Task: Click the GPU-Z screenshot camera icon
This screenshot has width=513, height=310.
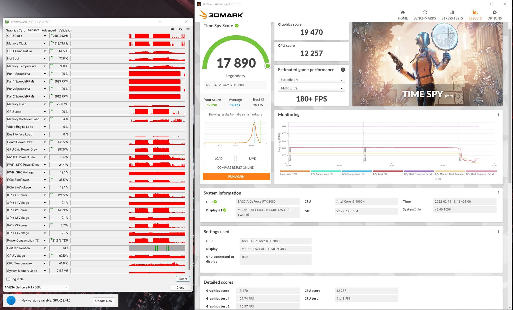Action: point(173,29)
